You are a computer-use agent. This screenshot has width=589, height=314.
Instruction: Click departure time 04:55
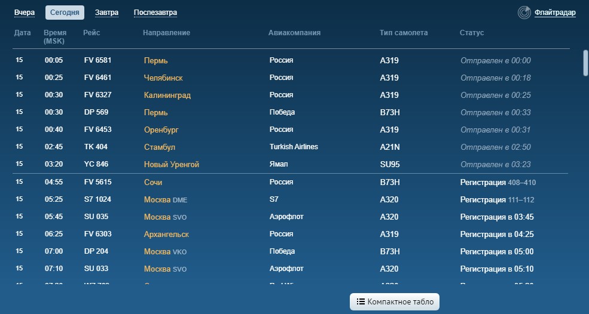coord(54,182)
